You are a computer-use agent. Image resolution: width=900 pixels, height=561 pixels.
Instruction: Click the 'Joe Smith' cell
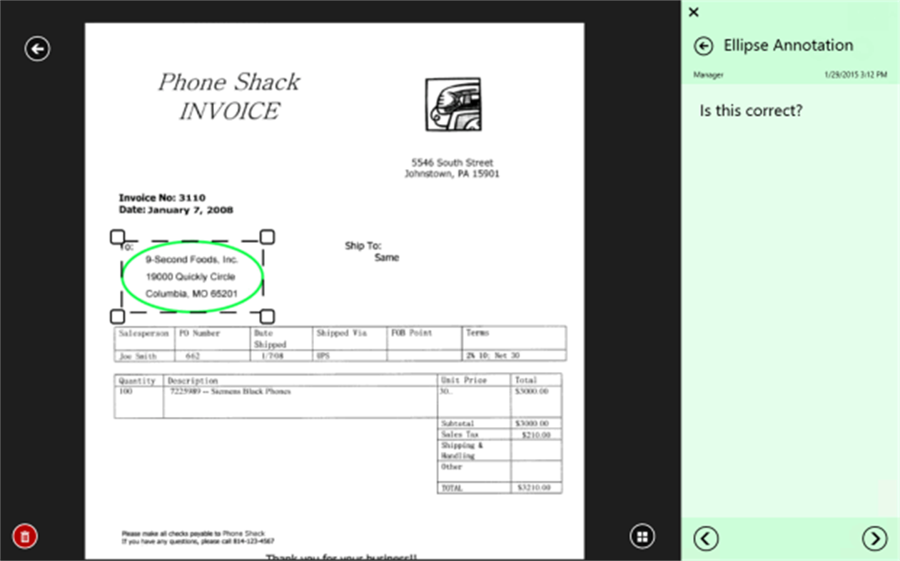tap(137, 356)
